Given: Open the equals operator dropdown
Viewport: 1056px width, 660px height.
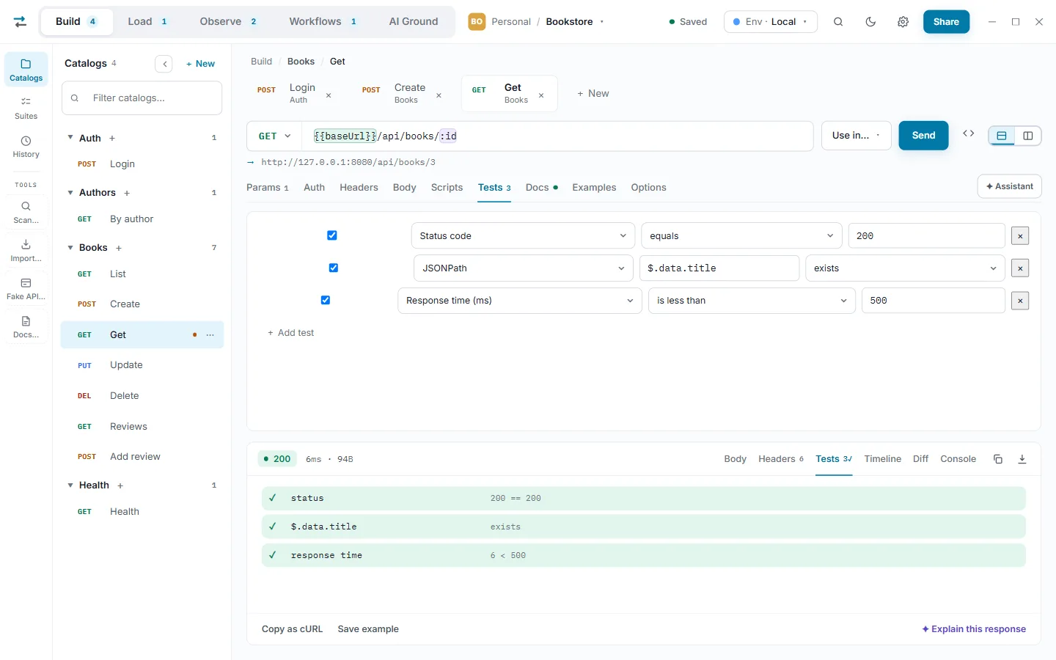Looking at the screenshot, I should point(741,236).
